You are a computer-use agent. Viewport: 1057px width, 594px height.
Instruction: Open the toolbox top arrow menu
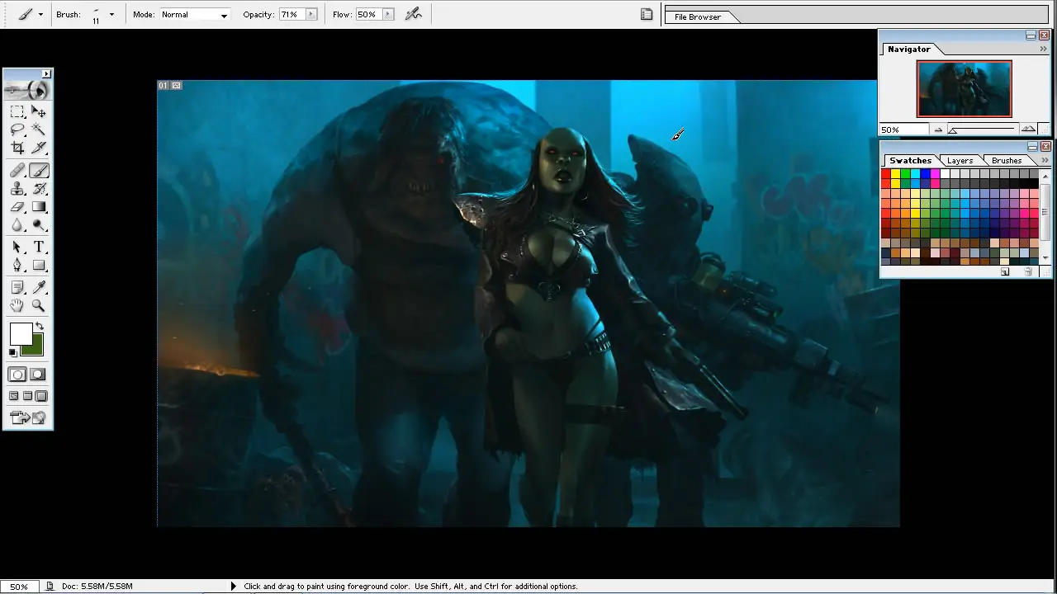tap(47, 74)
